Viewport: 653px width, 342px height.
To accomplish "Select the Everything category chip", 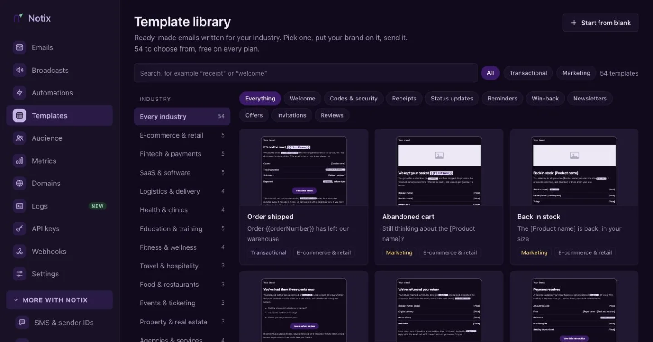I will pyautogui.click(x=260, y=99).
